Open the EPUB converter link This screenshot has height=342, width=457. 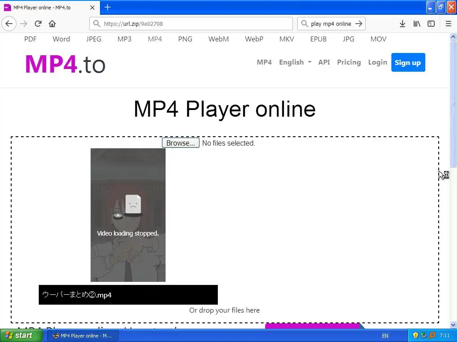pos(318,39)
